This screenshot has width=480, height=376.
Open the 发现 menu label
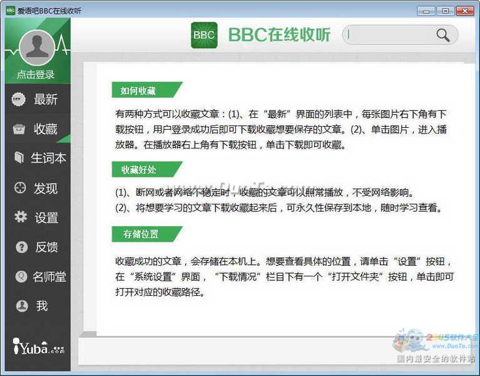[46, 188]
